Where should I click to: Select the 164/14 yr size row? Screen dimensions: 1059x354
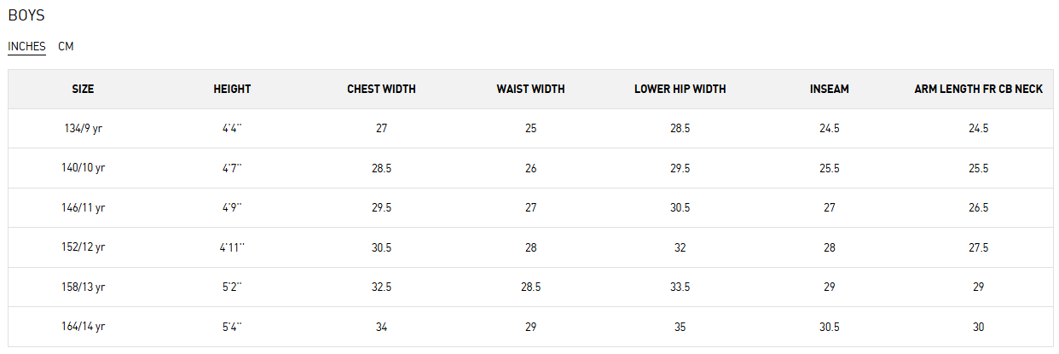(83, 327)
